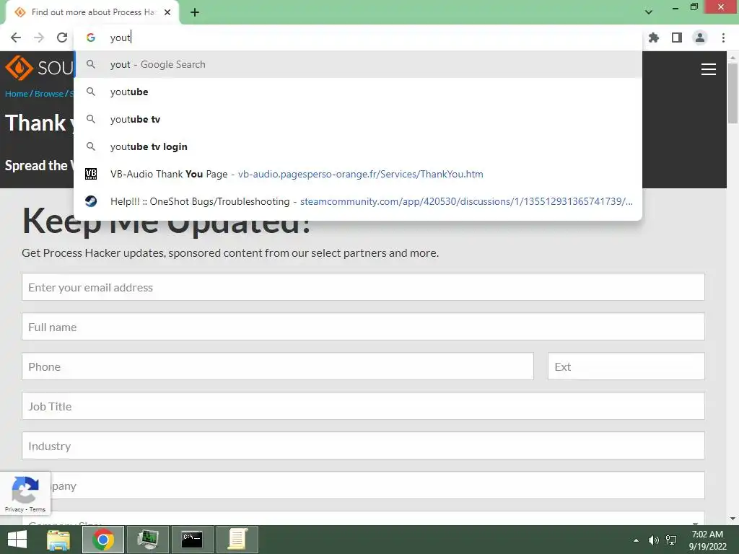Click into the address bar text 'yout'
Viewport: 739px width, 554px height.
tap(121, 38)
